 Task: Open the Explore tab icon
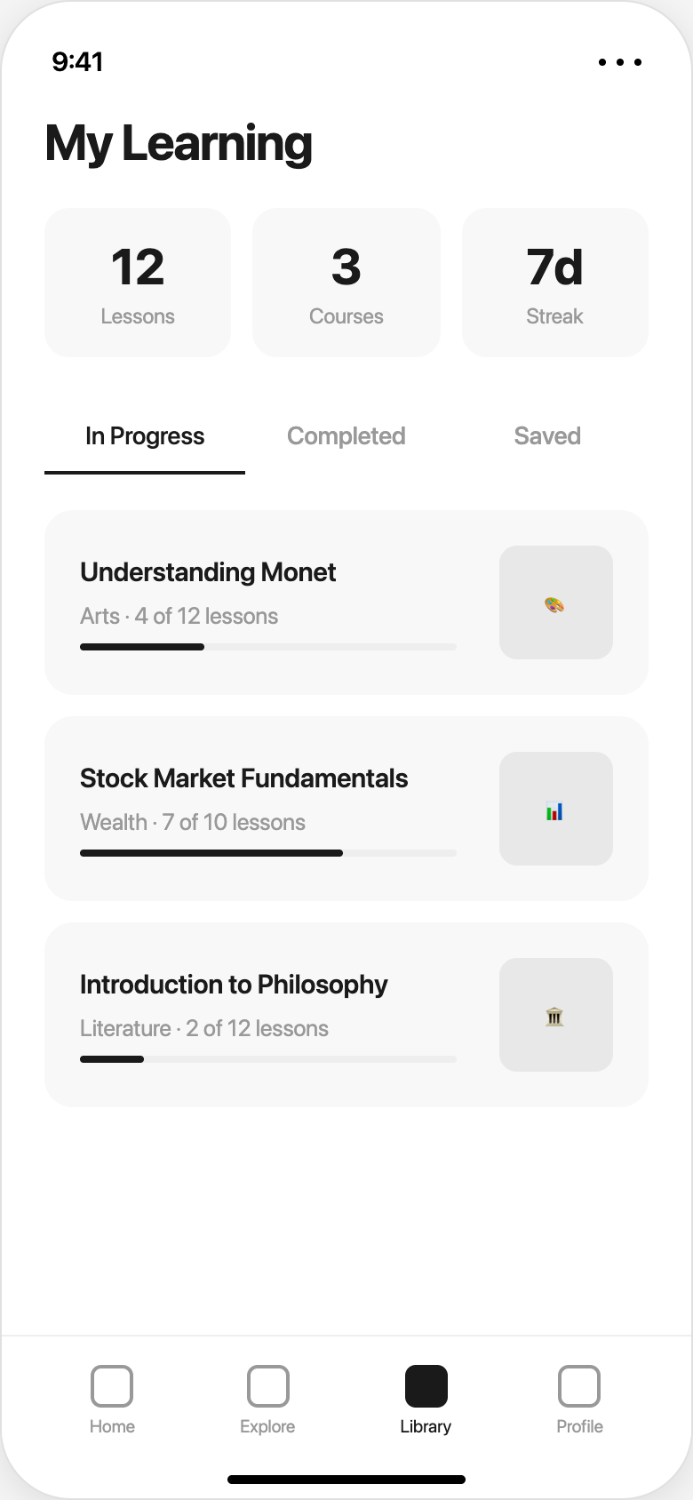point(267,1386)
